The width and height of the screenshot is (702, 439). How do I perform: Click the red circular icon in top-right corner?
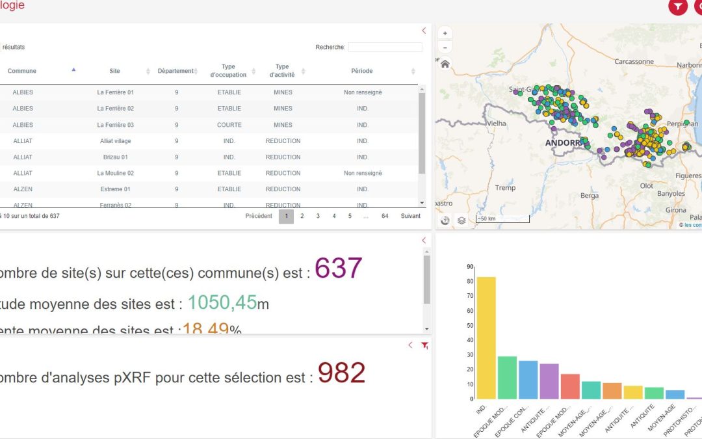tap(699, 7)
